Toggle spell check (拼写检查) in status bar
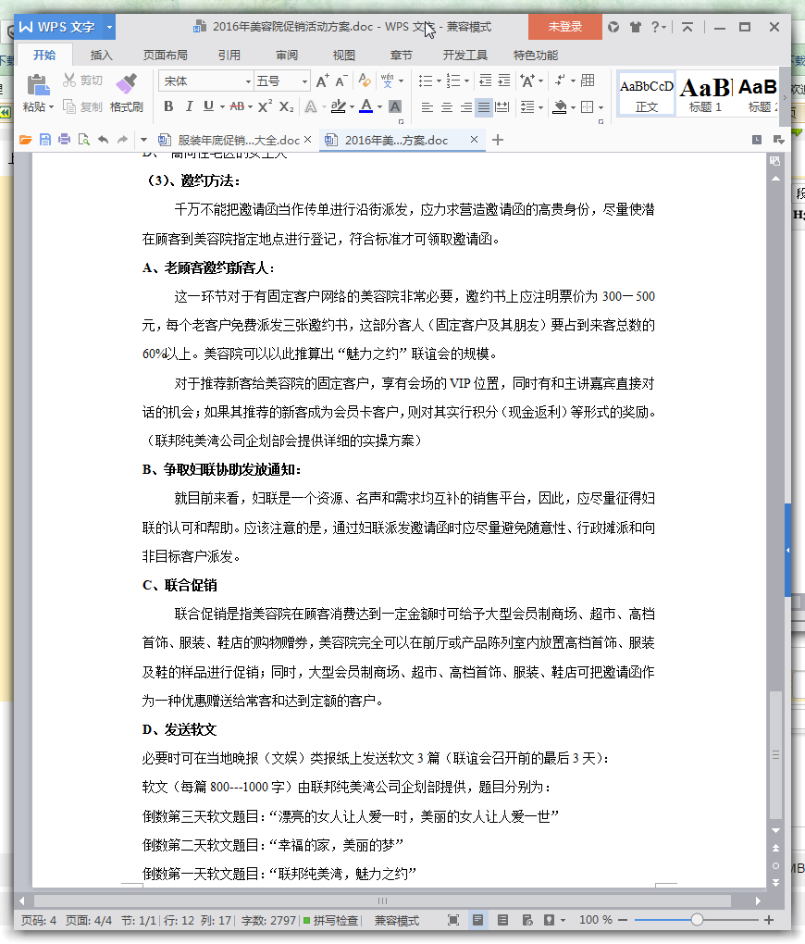 (x=329, y=920)
